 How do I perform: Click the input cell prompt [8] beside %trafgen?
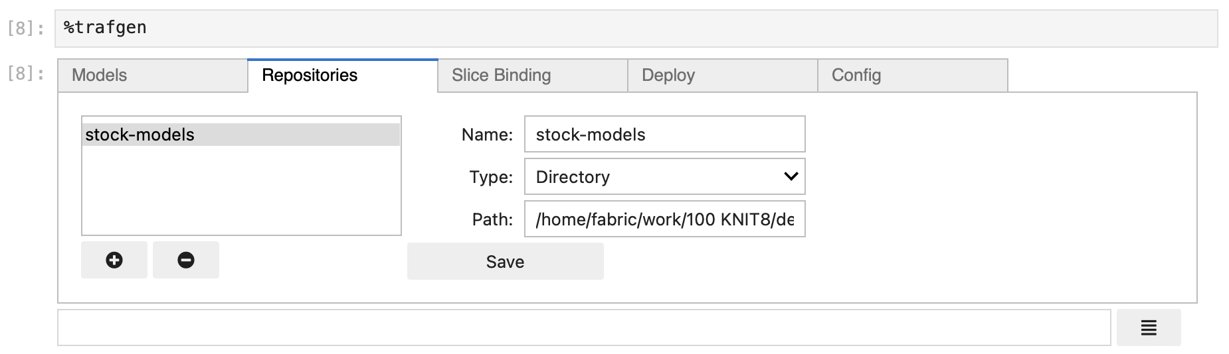point(26,29)
